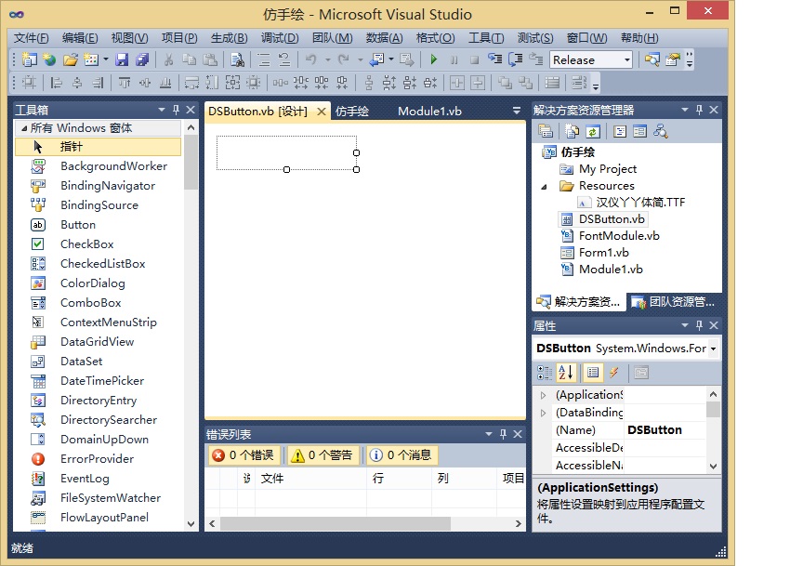
Task: Collapse the 所有 Windows 窗体 toolbox group
Action: pyautogui.click(x=24, y=128)
